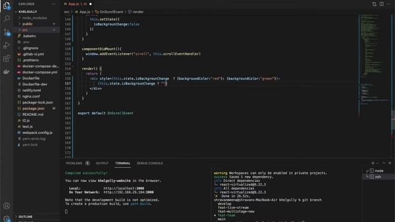Close the bottom panel with X icon
The width and height of the screenshot is (395, 222).
tap(389, 163)
